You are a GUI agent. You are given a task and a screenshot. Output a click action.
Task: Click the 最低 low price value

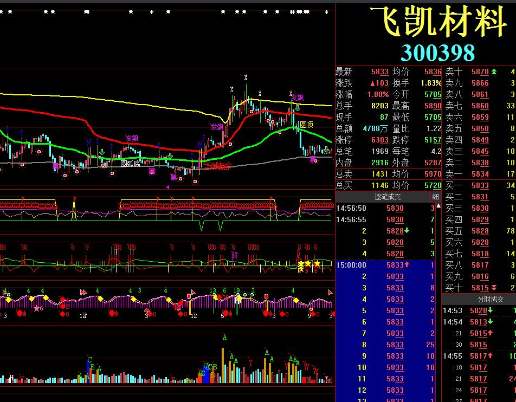(x=433, y=117)
